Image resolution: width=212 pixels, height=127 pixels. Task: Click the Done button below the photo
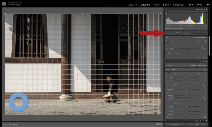(x=159, y=124)
